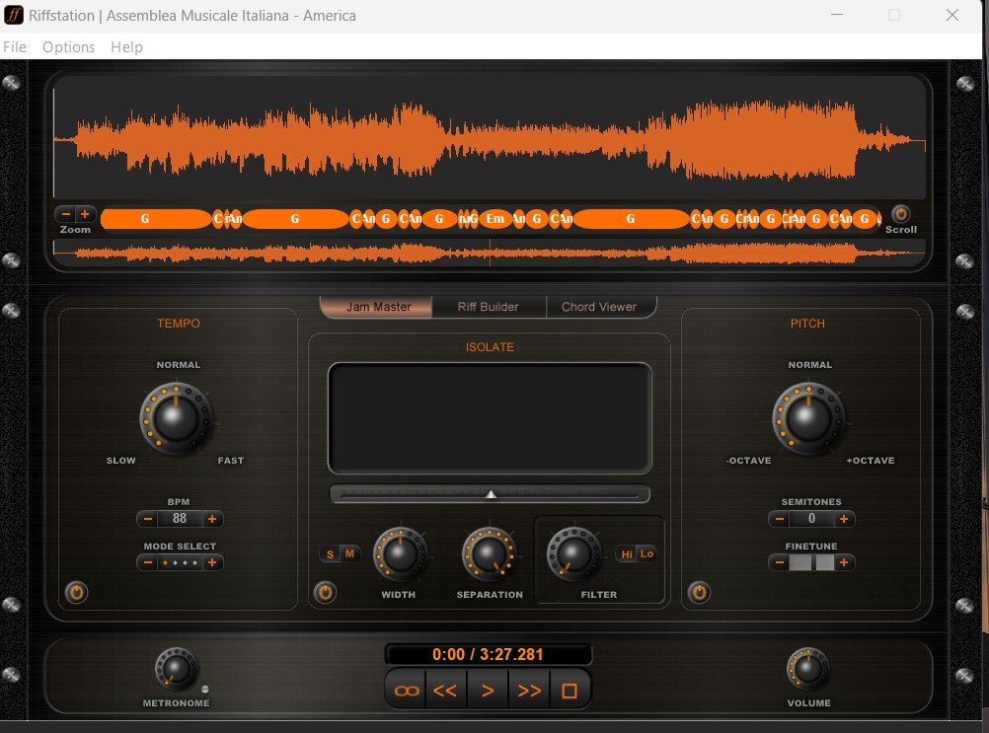Switch to the Chord Viewer tab
Screen dimensions: 989x733
[x=599, y=307]
